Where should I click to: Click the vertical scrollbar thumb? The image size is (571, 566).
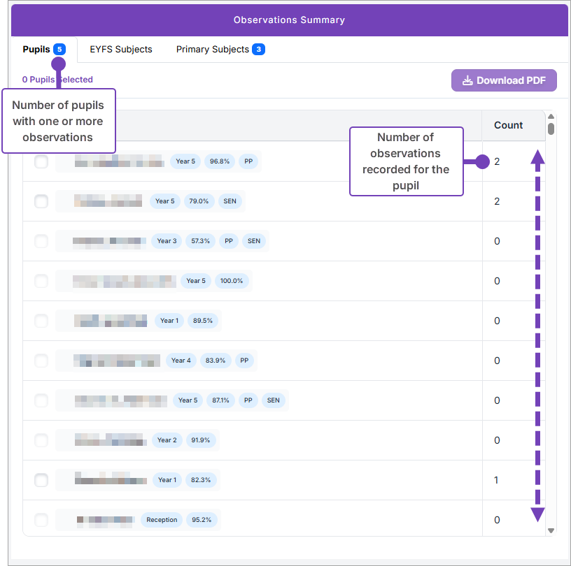(x=551, y=129)
